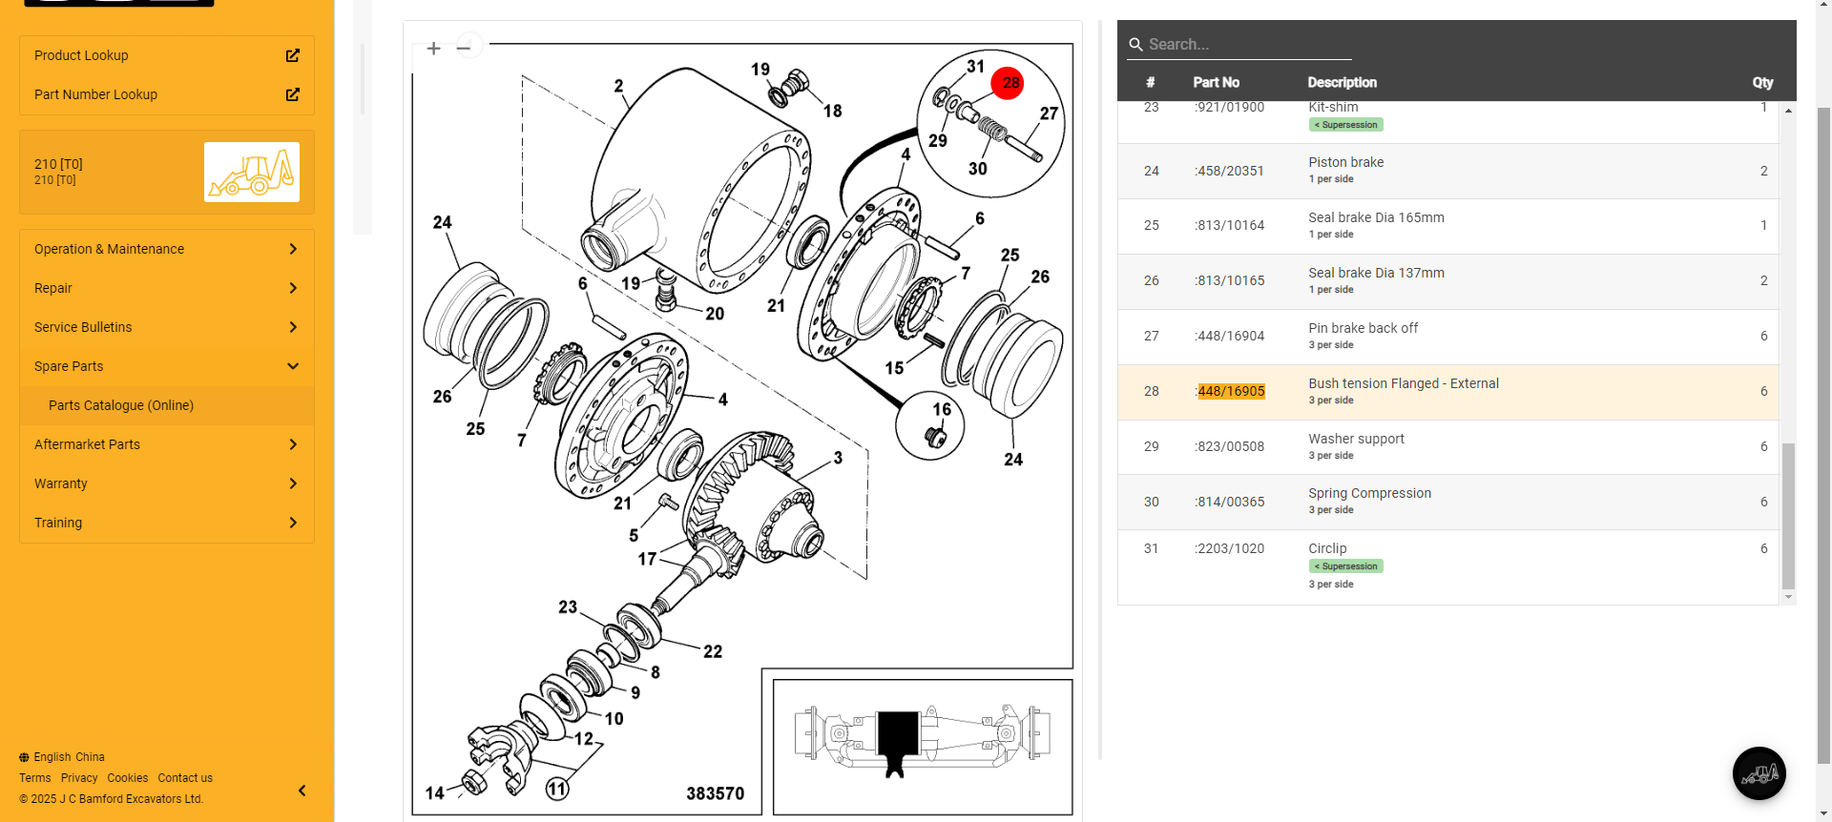Click the Contact us footer link

coord(185,778)
